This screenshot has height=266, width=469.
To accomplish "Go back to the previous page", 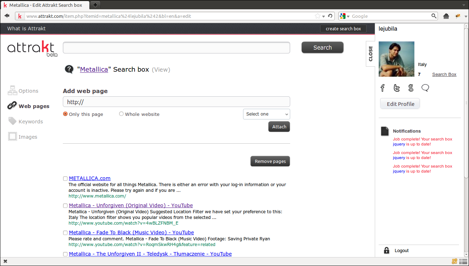I will point(7,16).
